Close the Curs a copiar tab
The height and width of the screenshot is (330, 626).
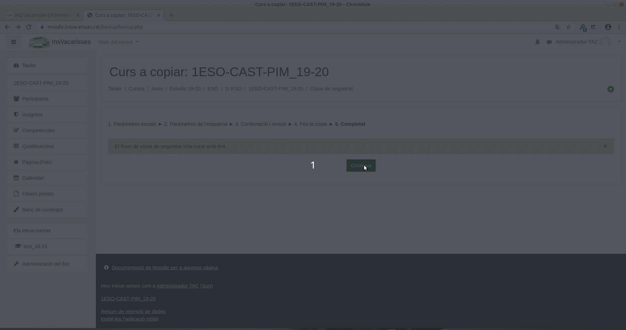[159, 15]
